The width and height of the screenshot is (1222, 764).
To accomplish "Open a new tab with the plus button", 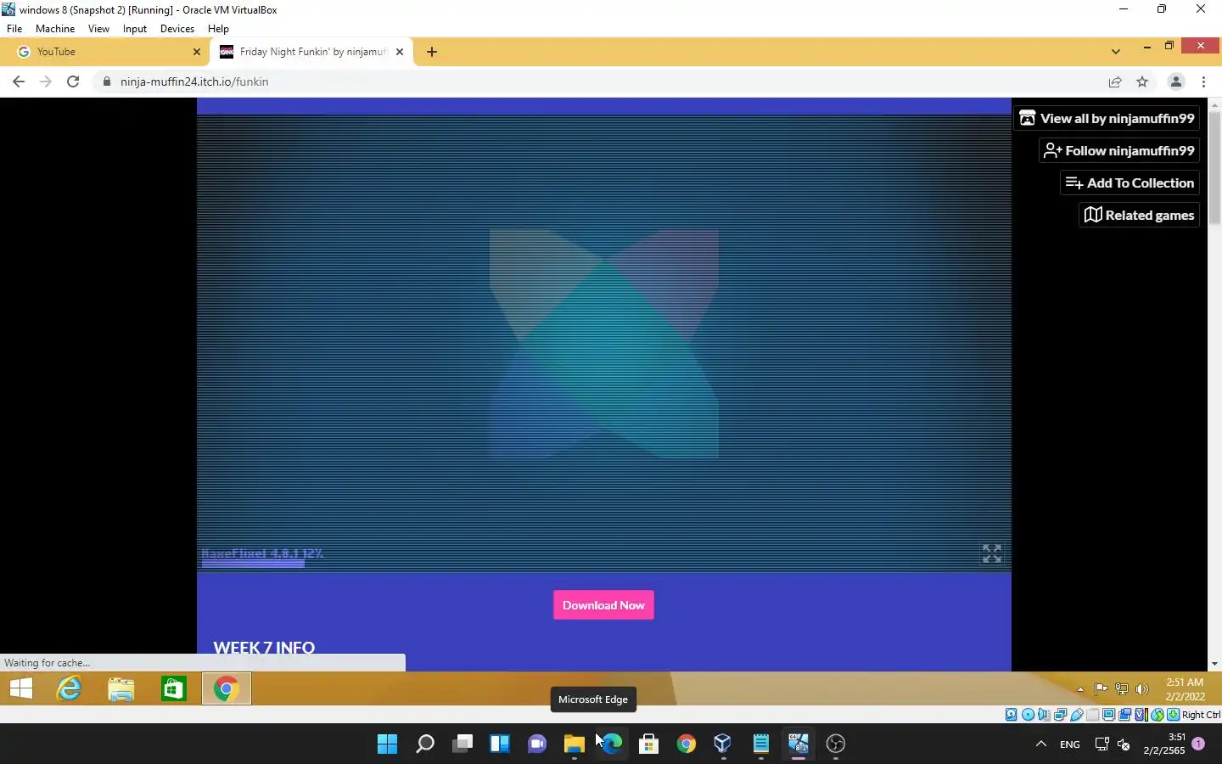I will pos(431,52).
